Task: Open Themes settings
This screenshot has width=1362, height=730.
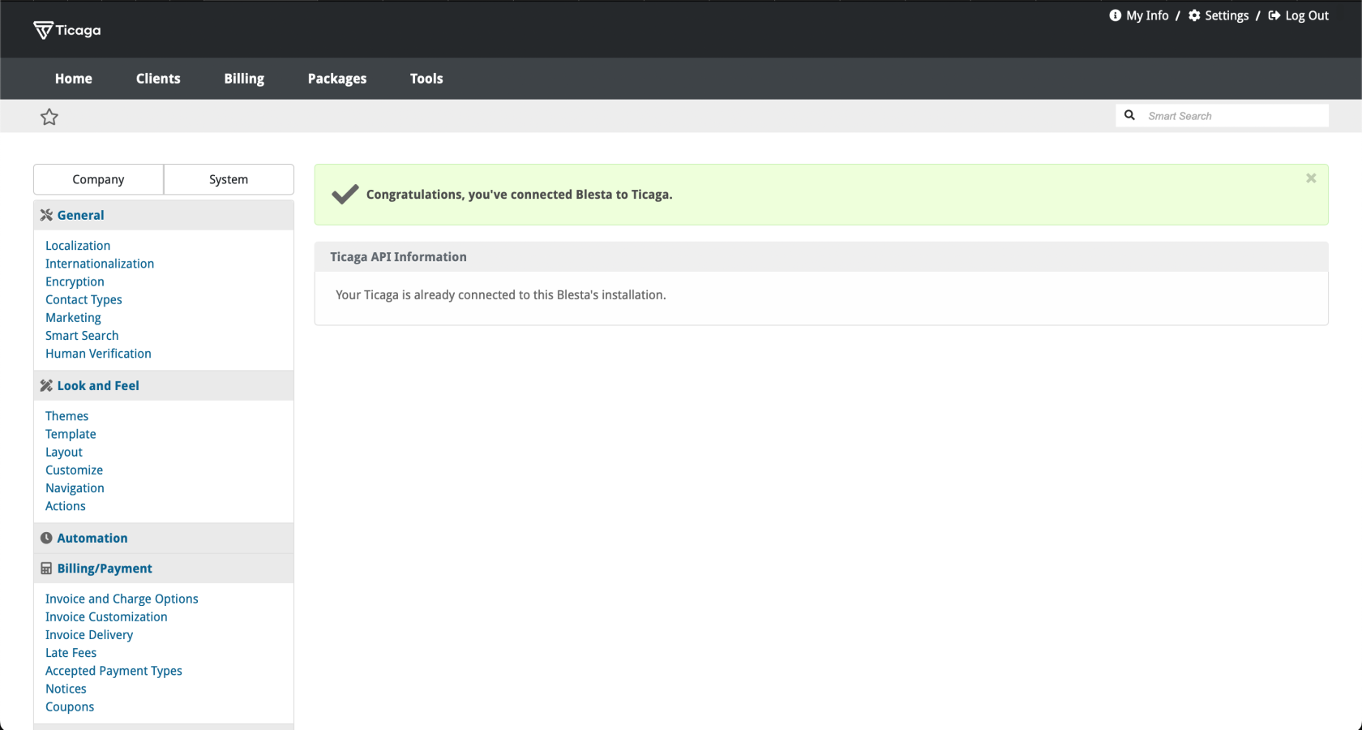Action: 66,416
